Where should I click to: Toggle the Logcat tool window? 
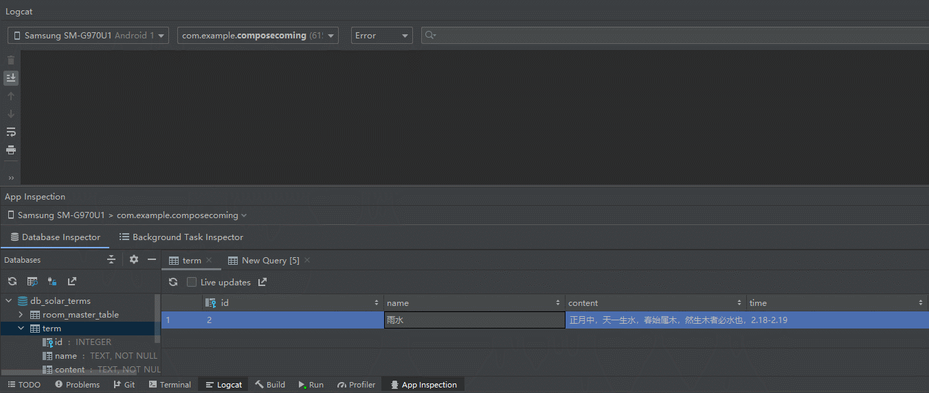223,385
